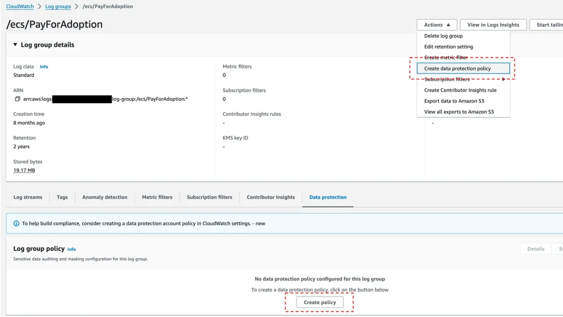
Task: Switch to the Anomaly detection tab
Action: pyautogui.click(x=105, y=197)
